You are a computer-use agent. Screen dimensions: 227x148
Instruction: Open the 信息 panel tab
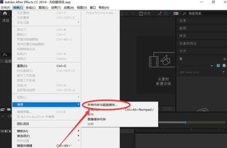182,20
